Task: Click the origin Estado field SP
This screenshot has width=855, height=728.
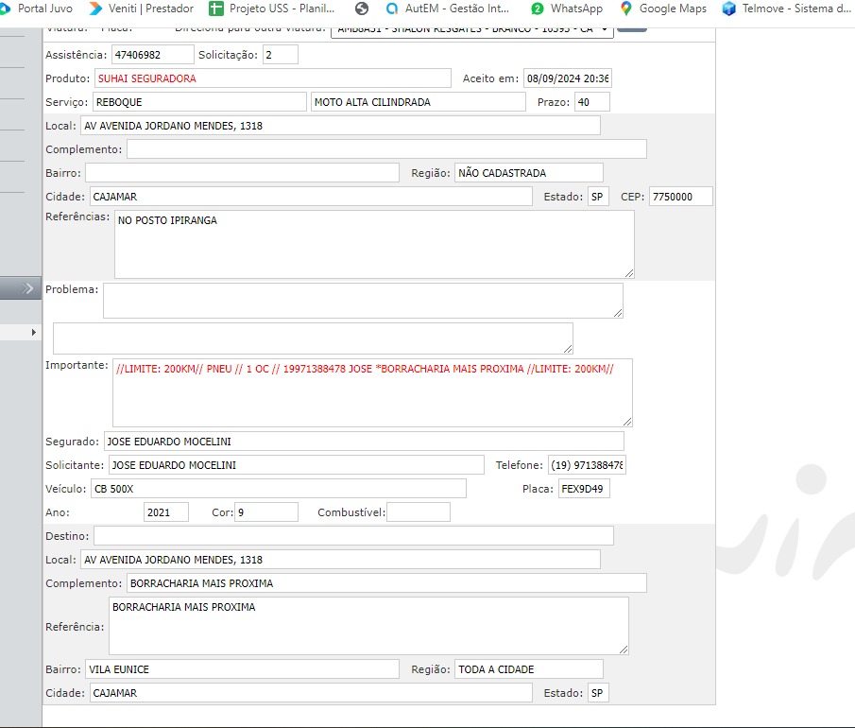Action: pos(598,197)
